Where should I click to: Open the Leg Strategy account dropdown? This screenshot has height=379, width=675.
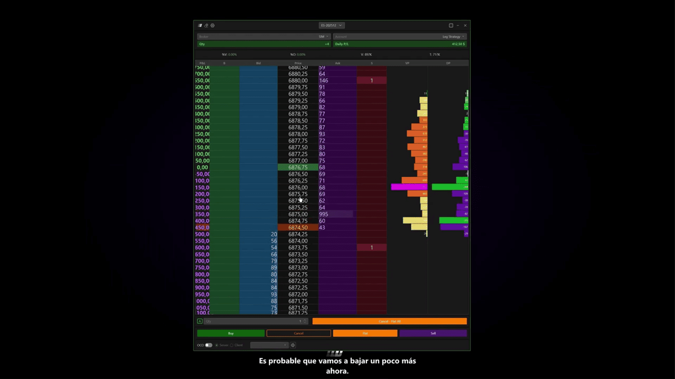point(453,36)
